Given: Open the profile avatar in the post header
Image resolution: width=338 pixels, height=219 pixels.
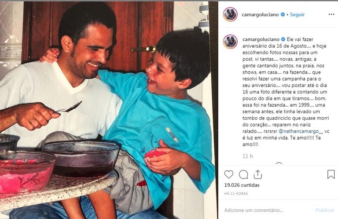Looking at the screenshot, I should pos(230,15).
